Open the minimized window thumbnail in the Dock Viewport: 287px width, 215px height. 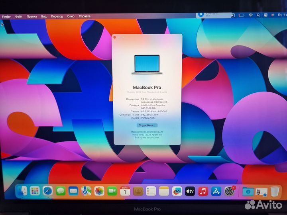tap(261, 192)
